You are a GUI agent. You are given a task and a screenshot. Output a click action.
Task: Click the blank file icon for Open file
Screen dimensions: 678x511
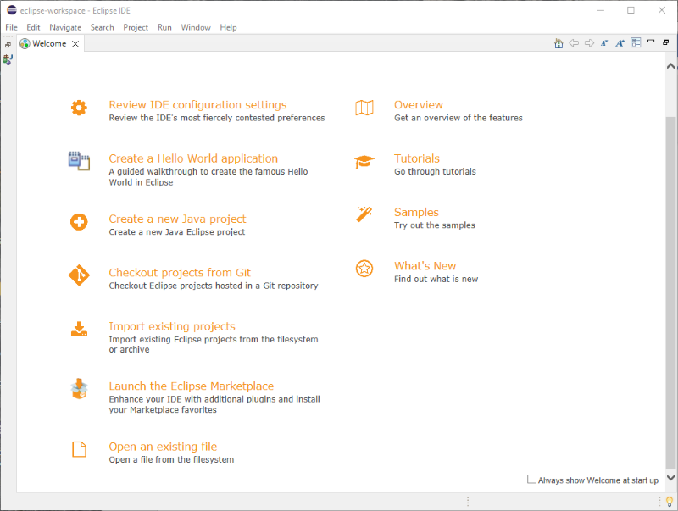pos(79,449)
